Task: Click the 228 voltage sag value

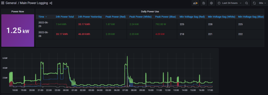Action: point(210,24)
